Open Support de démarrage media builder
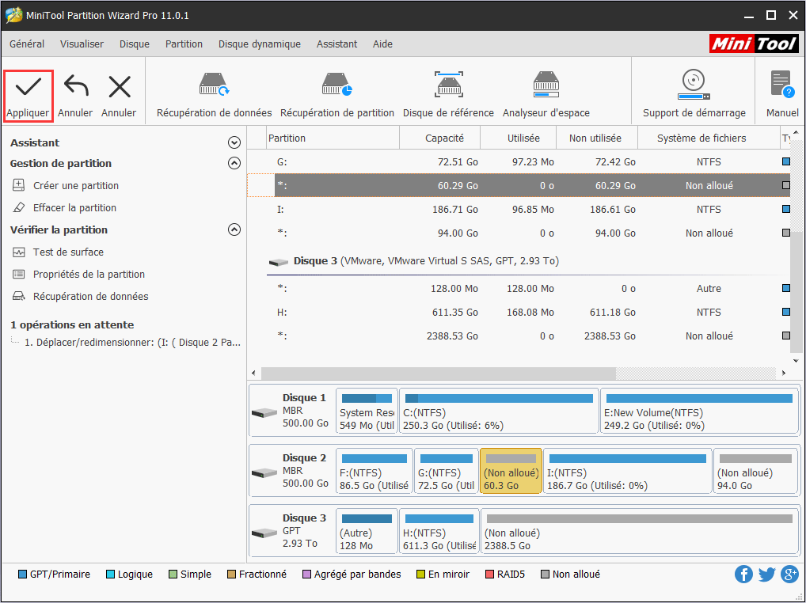The width and height of the screenshot is (806, 603). [694, 96]
